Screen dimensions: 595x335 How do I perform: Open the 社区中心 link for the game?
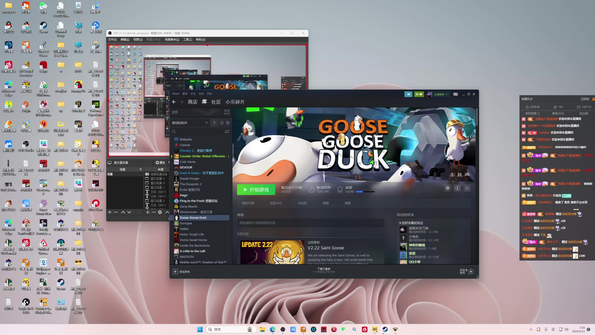click(276, 203)
